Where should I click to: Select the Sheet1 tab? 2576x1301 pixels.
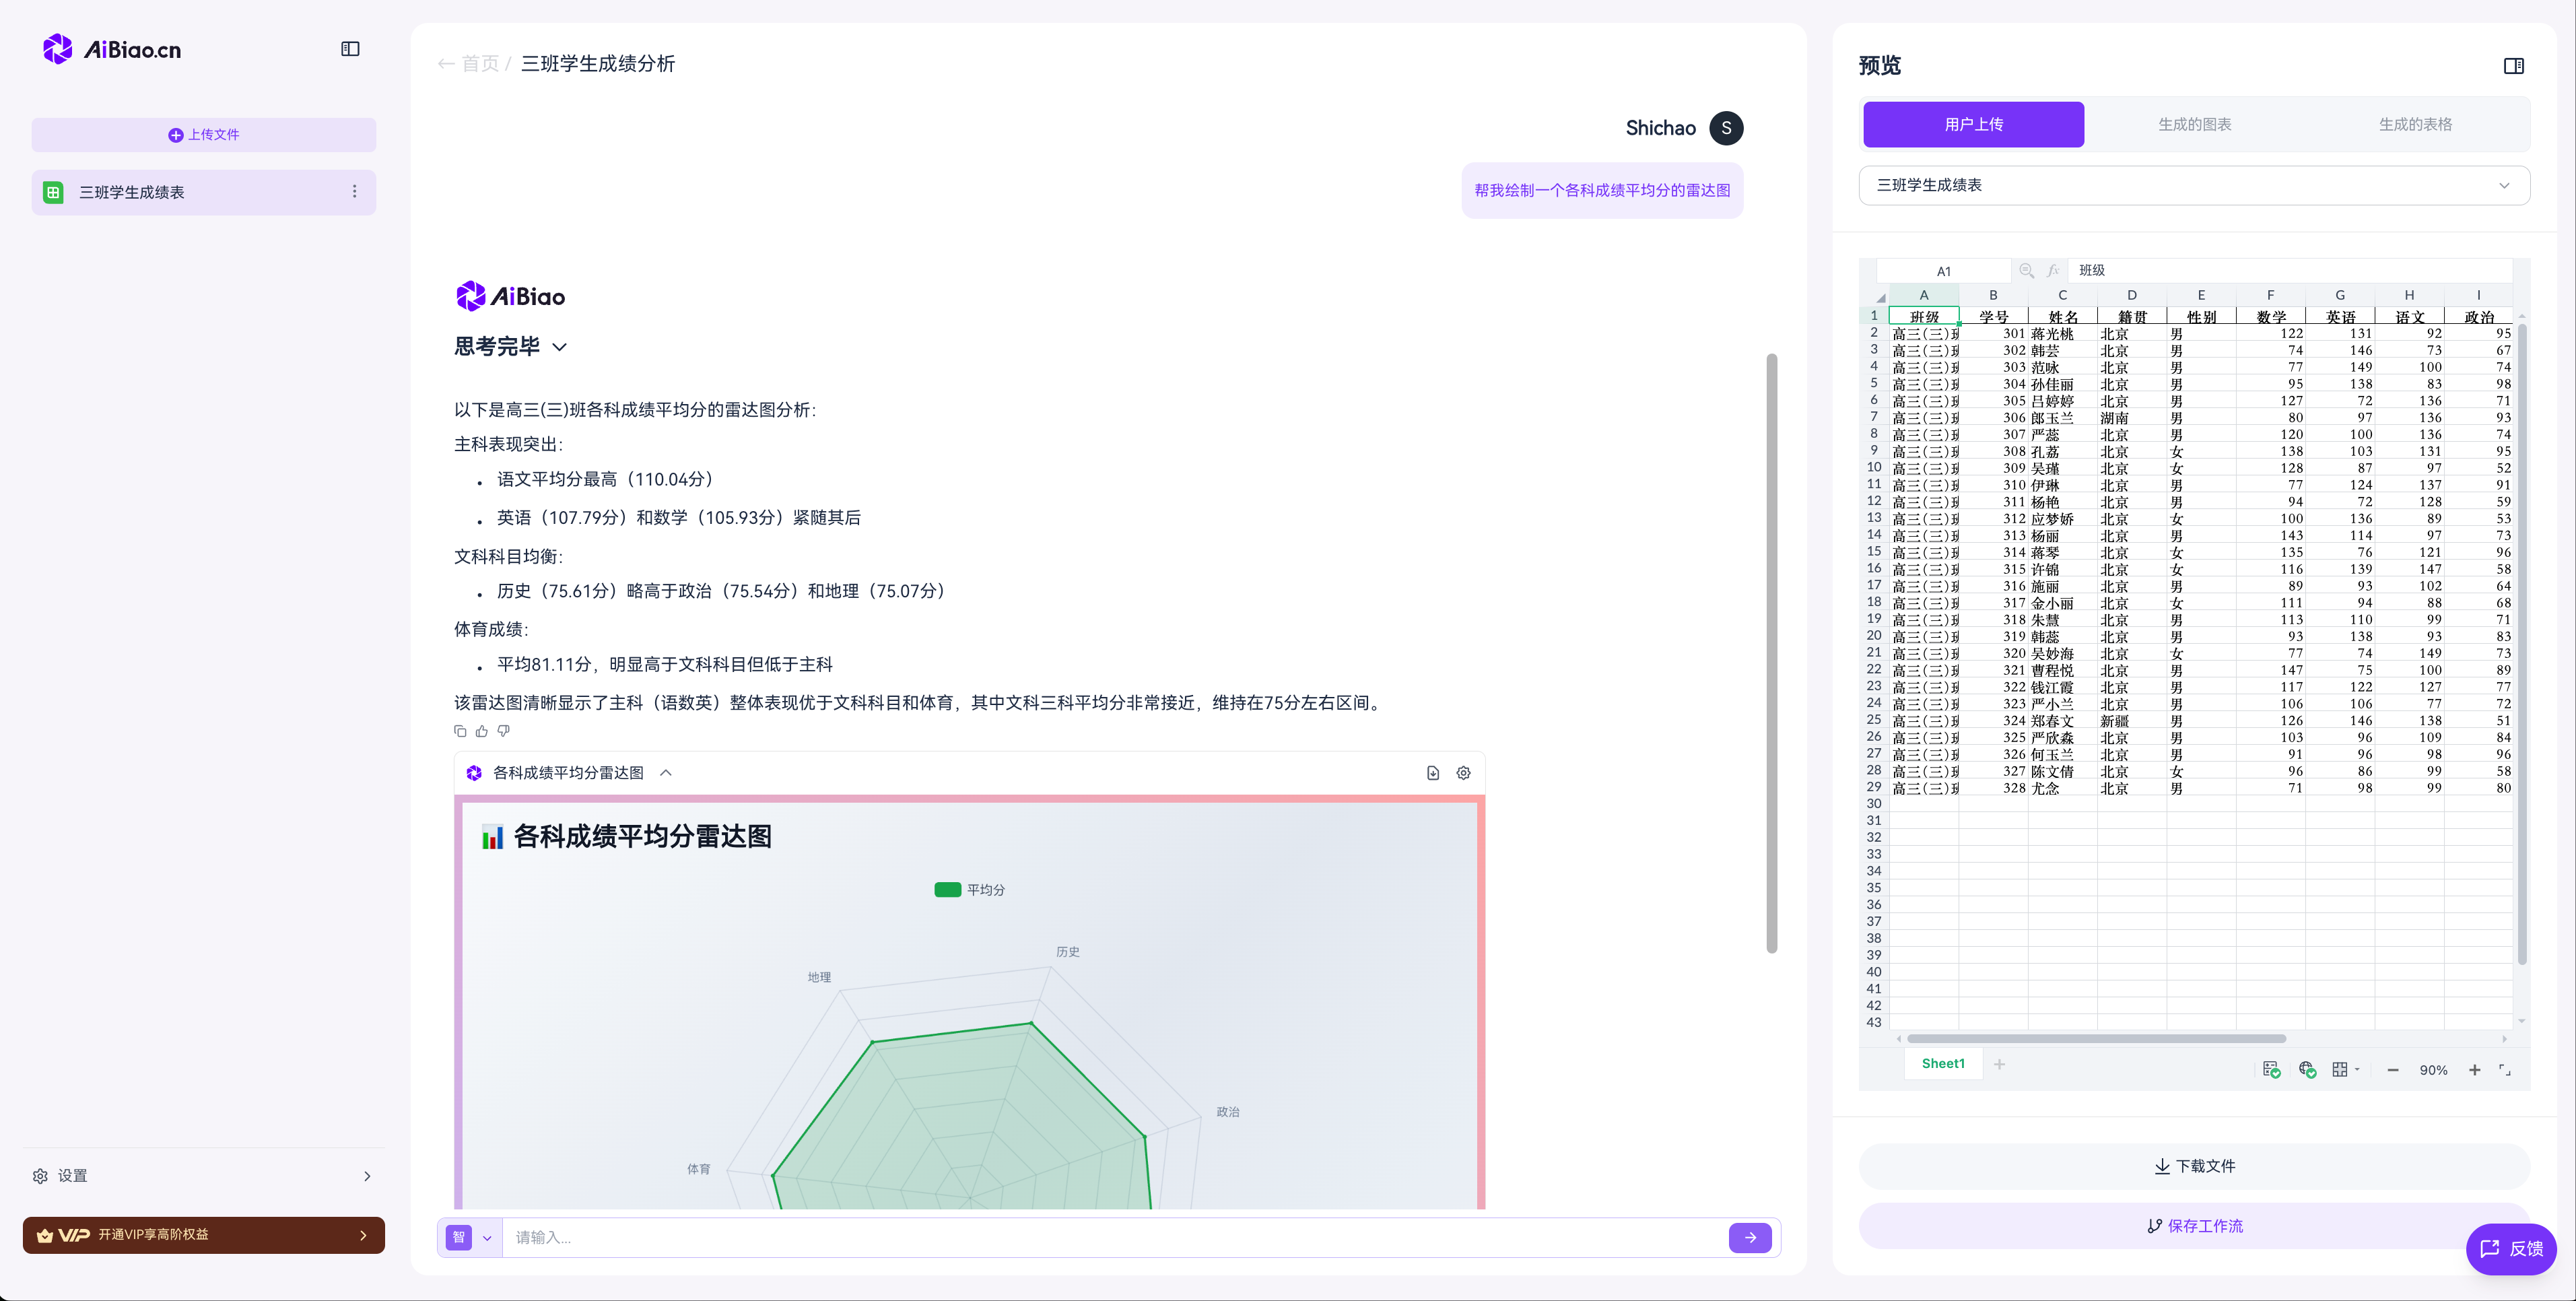(x=1943, y=1064)
